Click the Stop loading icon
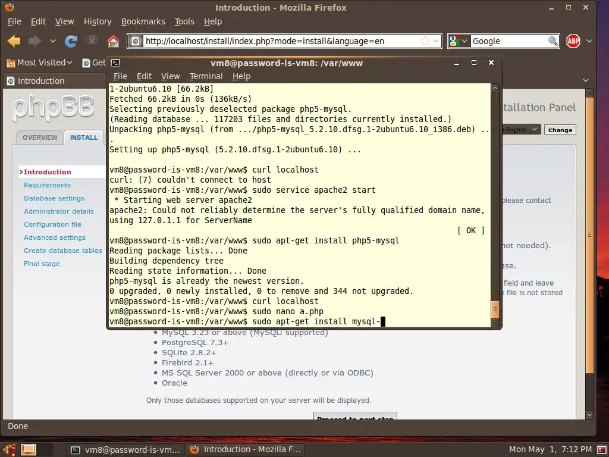 pyautogui.click(x=92, y=41)
